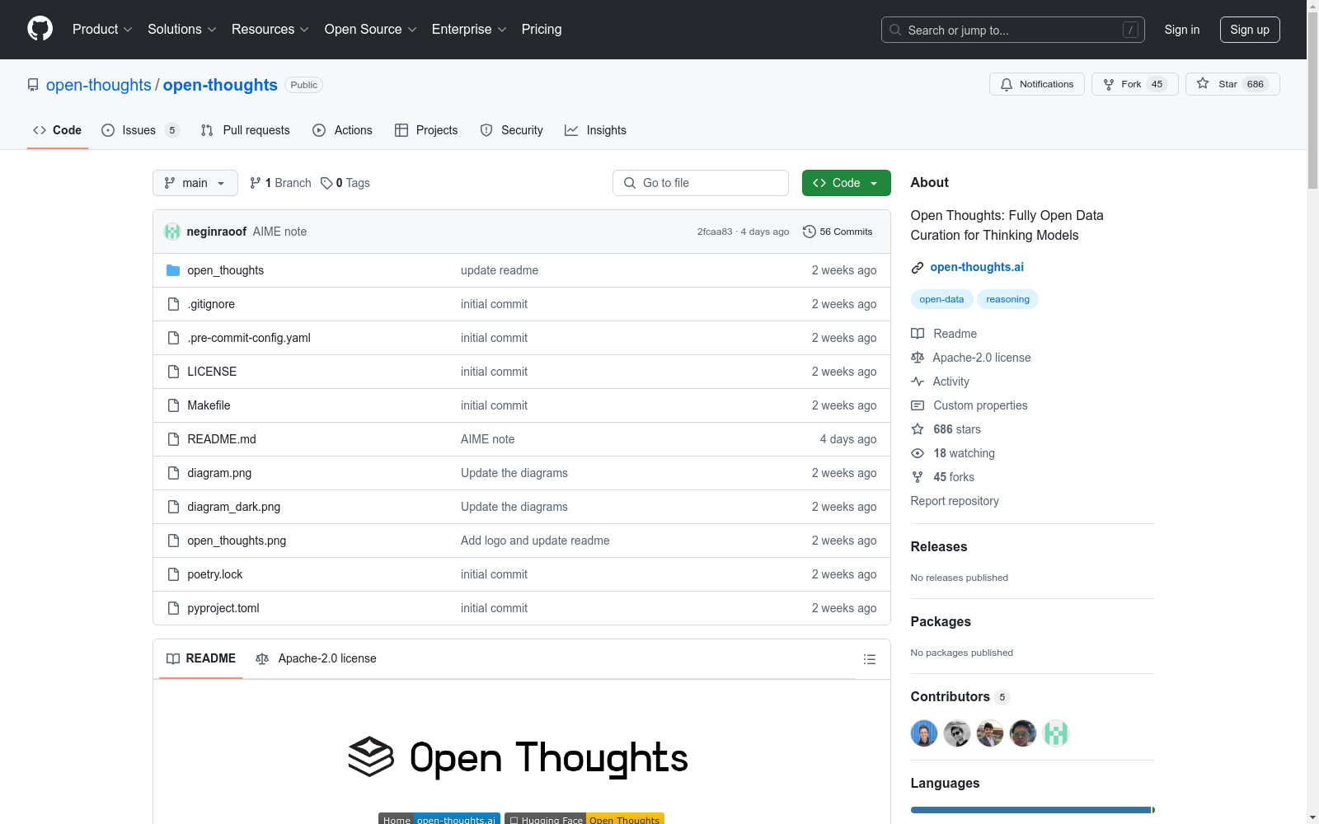Click the star icon beside 686 stars
Screen dimensions: 1319x824
[918, 429]
